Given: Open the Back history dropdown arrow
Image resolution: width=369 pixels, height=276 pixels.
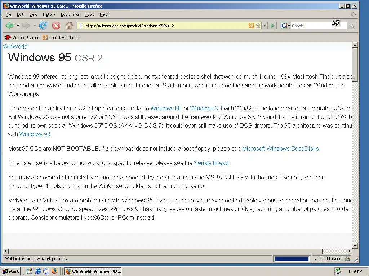Looking at the screenshot, I should click(18, 26).
